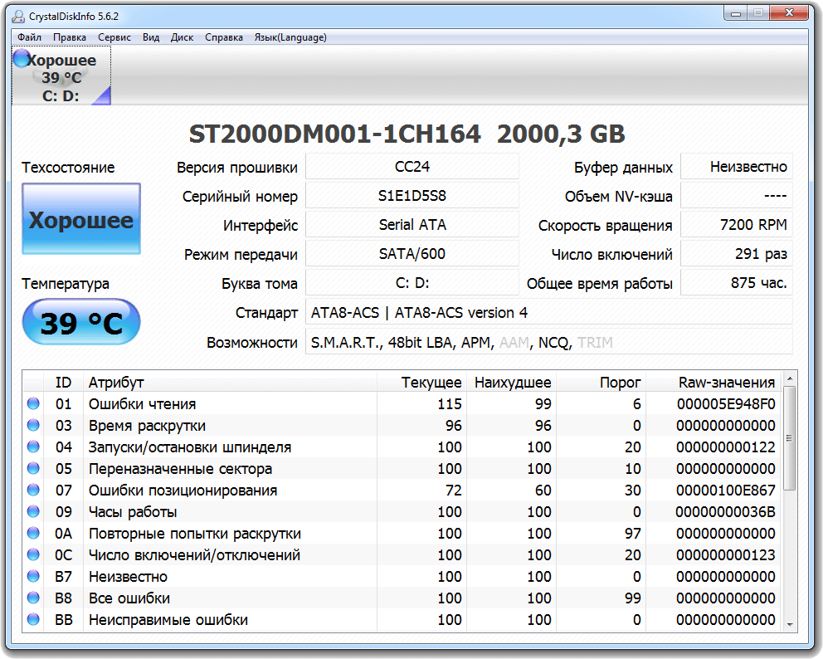Click health orb in the disk tab
823x659 pixels.
(x=22, y=60)
